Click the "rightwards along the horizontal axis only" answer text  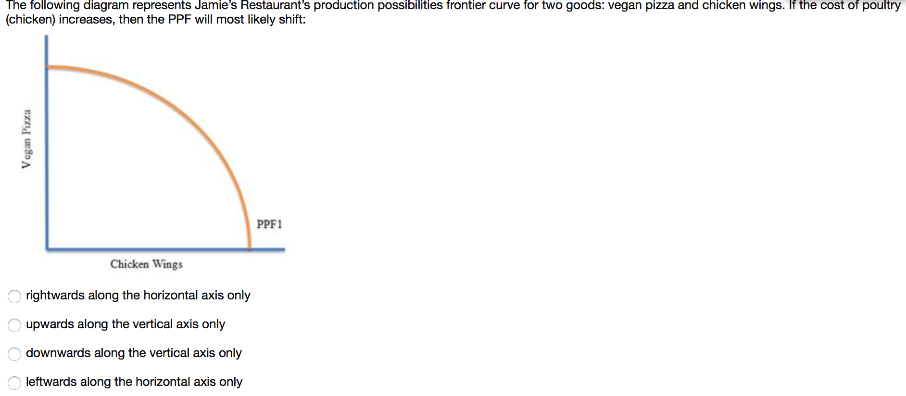tap(138, 295)
